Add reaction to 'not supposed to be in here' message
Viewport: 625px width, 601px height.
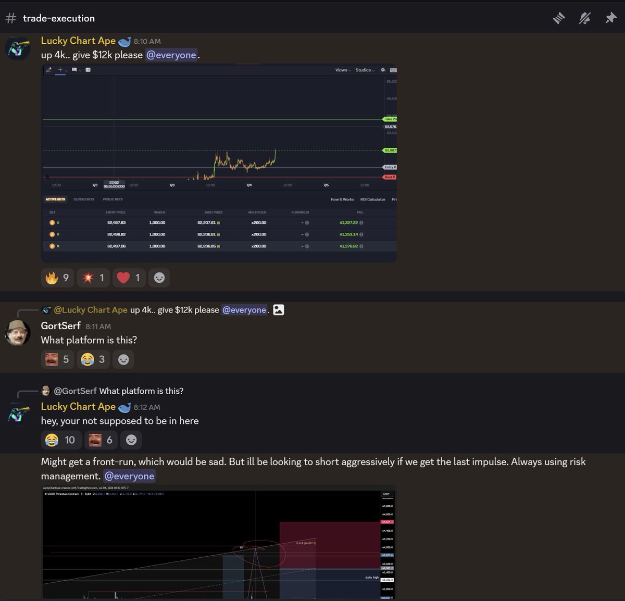(x=131, y=440)
